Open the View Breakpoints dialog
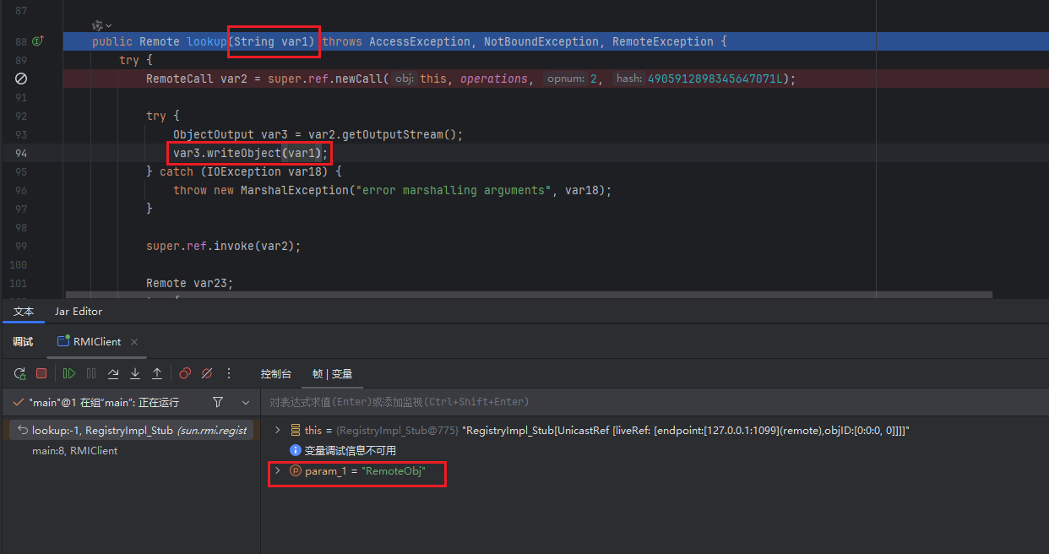1049x554 pixels. [x=185, y=373]
